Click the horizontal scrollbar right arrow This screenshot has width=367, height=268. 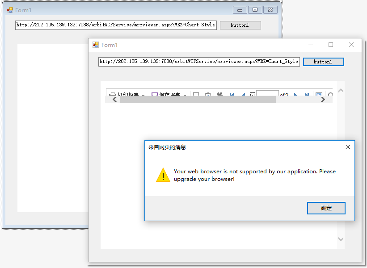pos(323,100)
